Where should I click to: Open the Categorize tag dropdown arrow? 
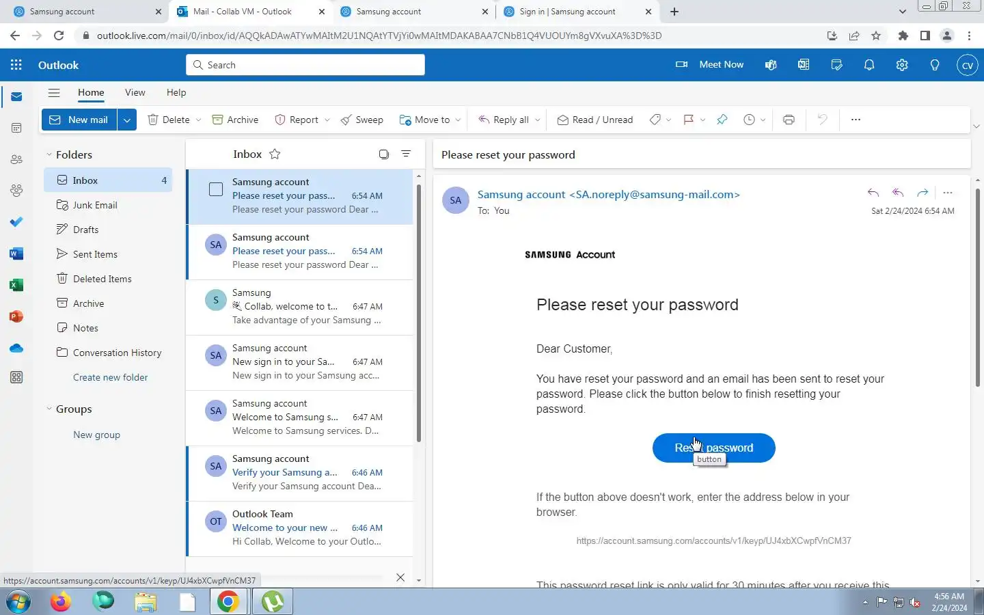coord(668,120)
